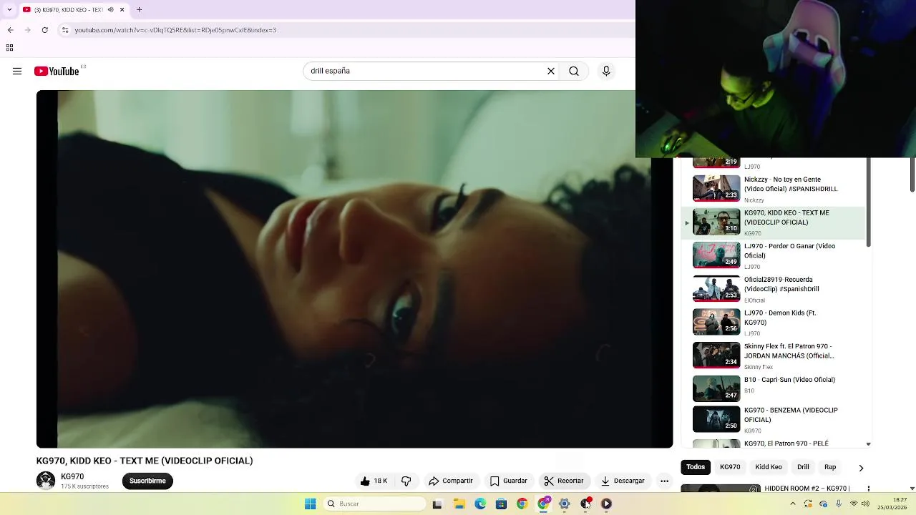Image resolution: width=916 pixels, height=515 pixels.
Task: Go back in browser history
Action: 10,30
